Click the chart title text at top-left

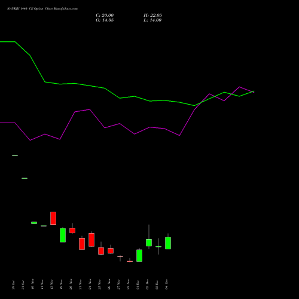coord(42,9)
